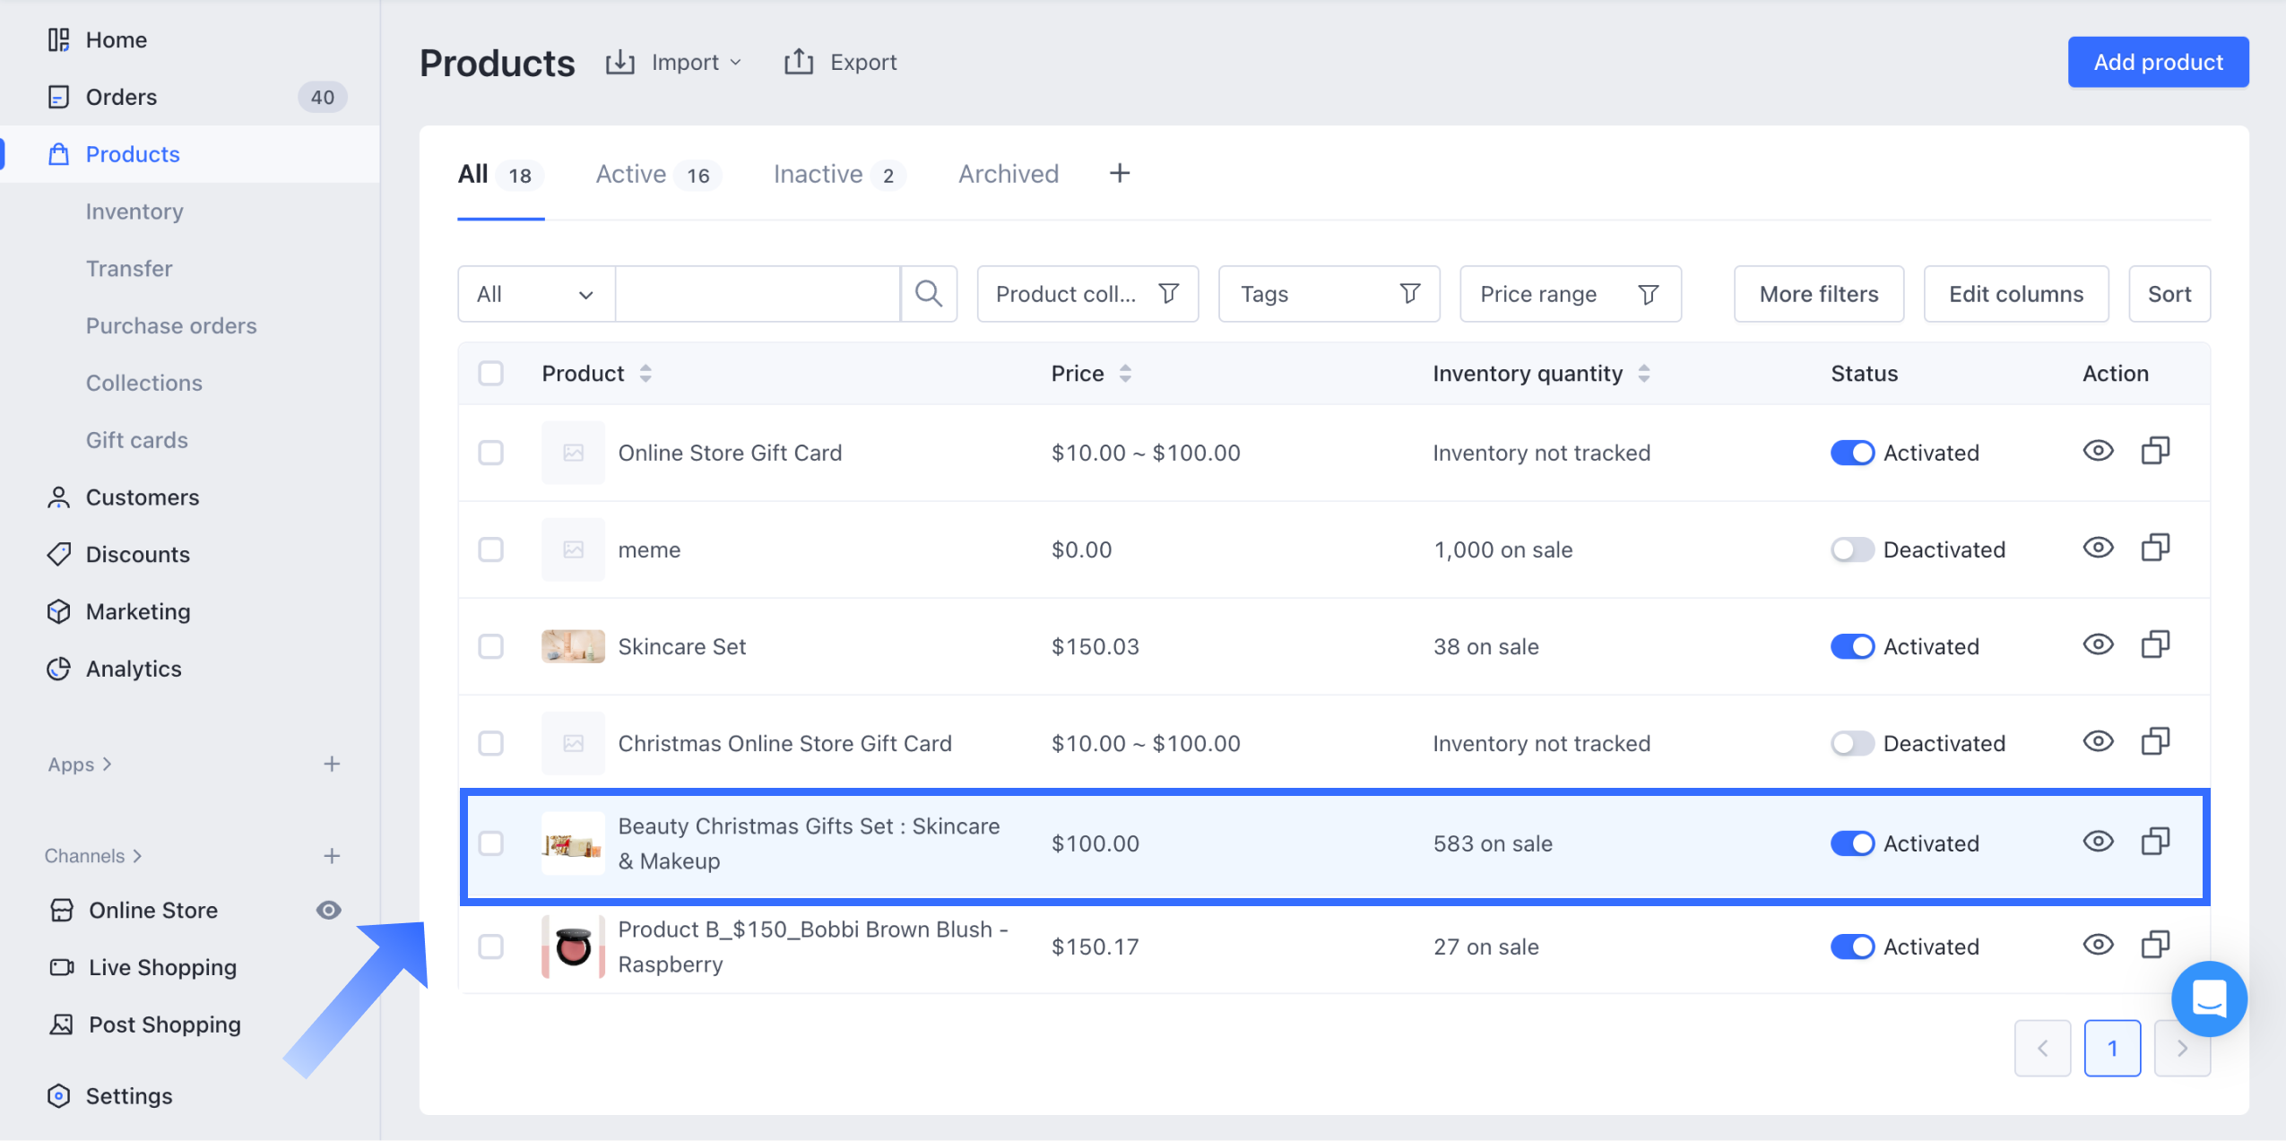Check the Christmas Online Store Gift Card checkbox
This screenshot has height=1141, width=2286.
pyautogui.click(x=490, y=743)
